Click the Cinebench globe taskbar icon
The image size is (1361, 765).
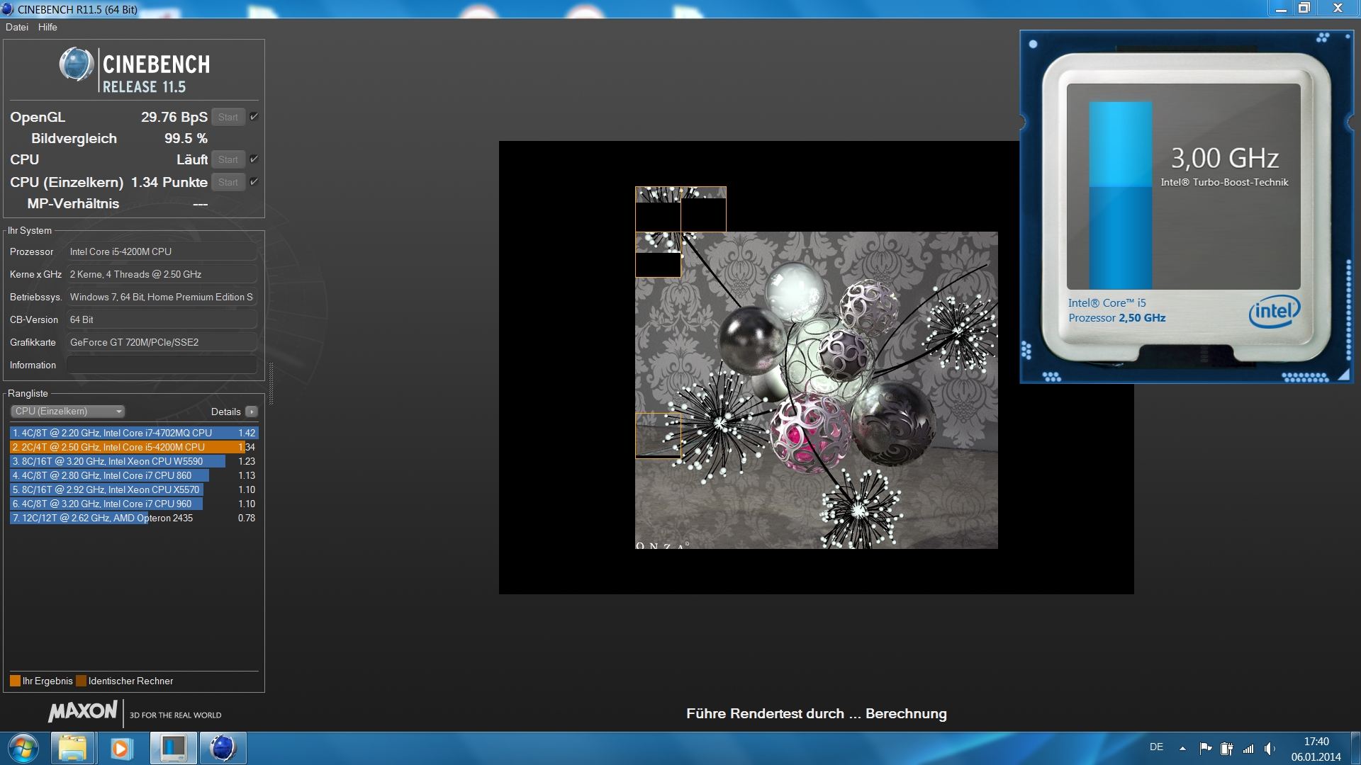[x=223, y=748]
